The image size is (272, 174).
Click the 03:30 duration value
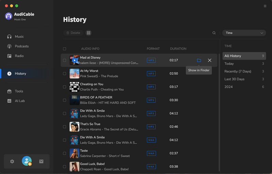174,100
